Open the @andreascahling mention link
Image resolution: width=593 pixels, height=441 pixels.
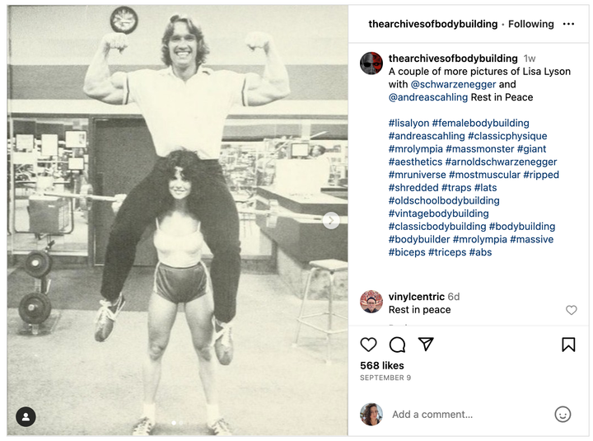coord(428,97)
